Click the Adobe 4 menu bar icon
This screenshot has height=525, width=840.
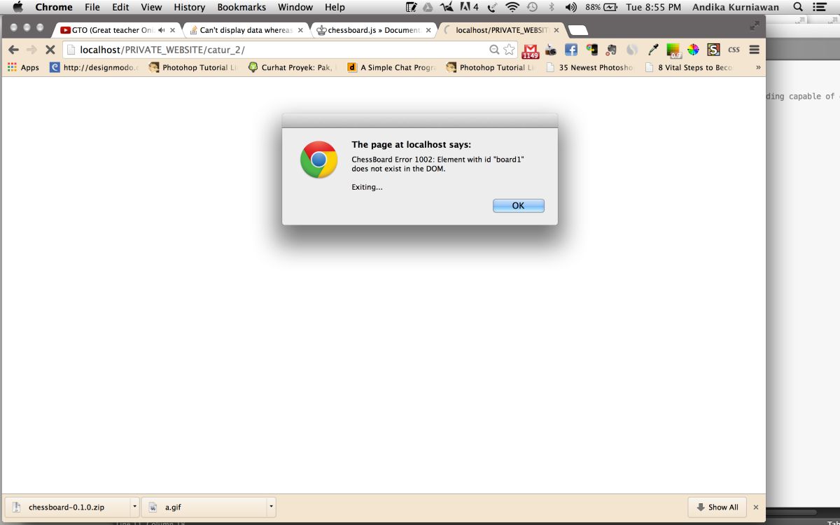(x=469, y=7)
